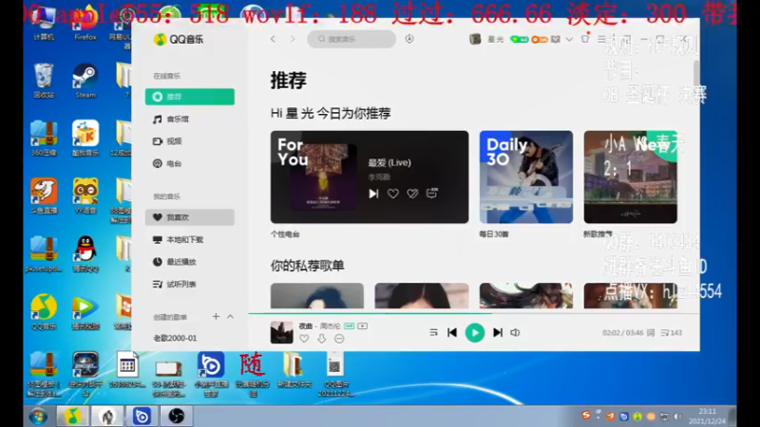Open the third recommended playlist cover
Screen dimensions: 760x427
coord(526,296)
